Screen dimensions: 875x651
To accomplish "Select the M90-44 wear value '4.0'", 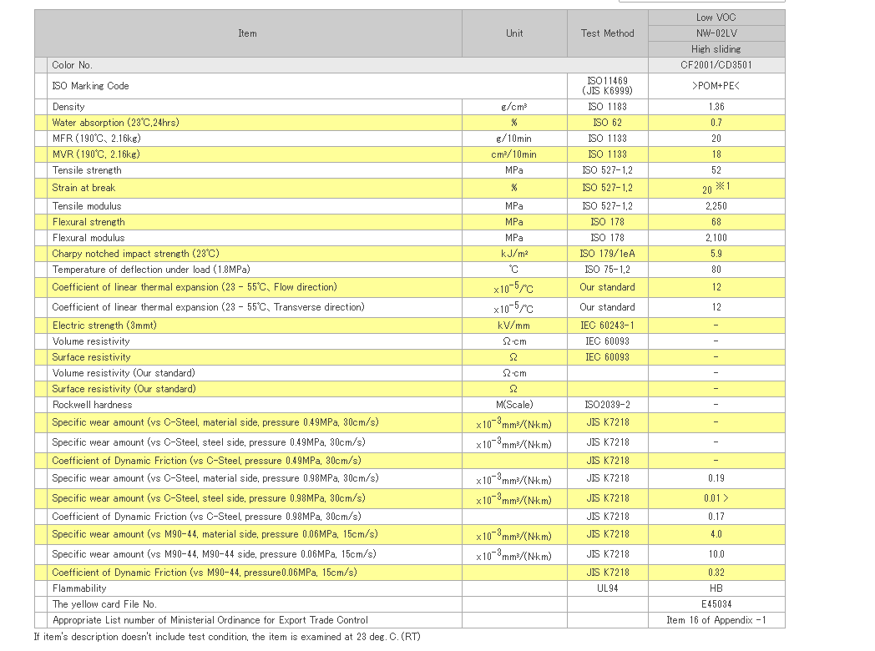I will [x=716, y=534].
